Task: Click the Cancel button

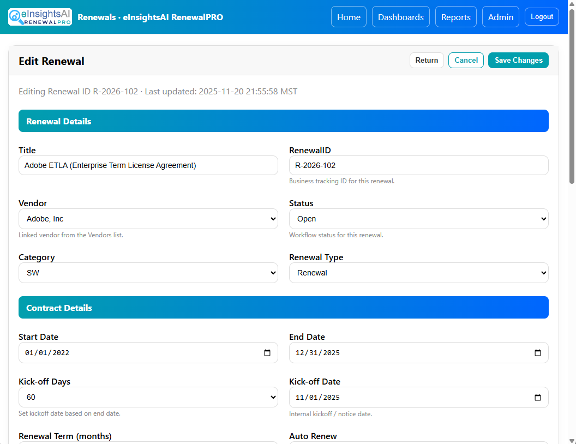Action: coord(466,61)
